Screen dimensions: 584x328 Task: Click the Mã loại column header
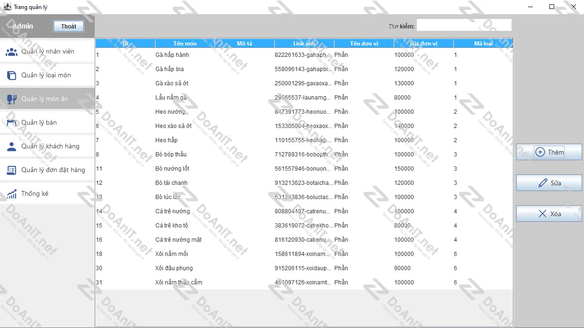point(483,44)
